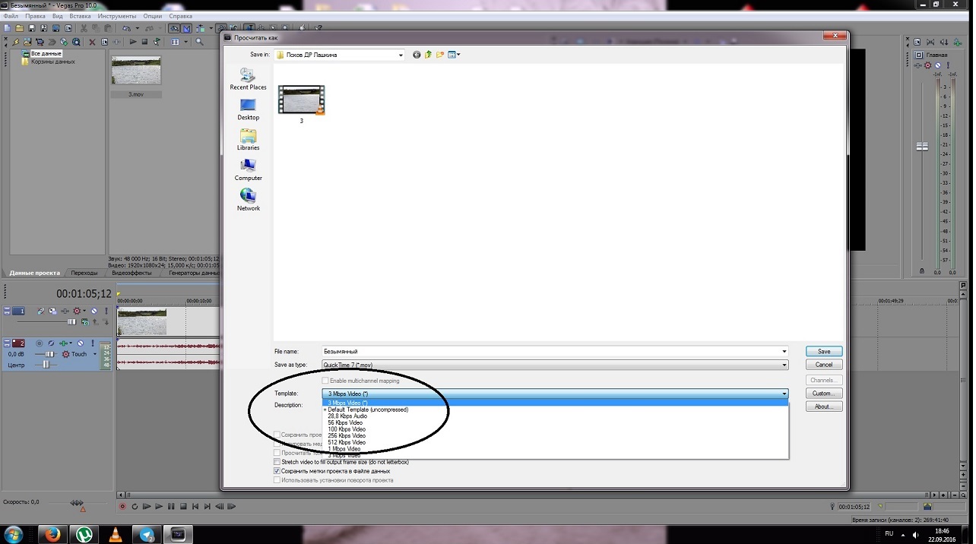
Task: Click the Save button
Action: click(824, 352)
